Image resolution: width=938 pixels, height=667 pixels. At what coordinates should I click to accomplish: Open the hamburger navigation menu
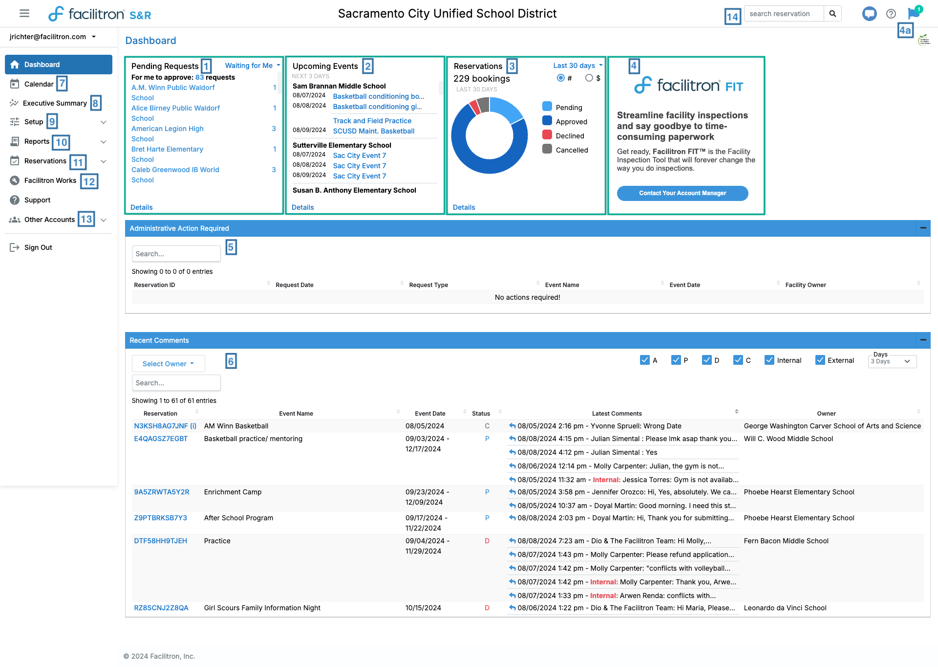[24, 13]
